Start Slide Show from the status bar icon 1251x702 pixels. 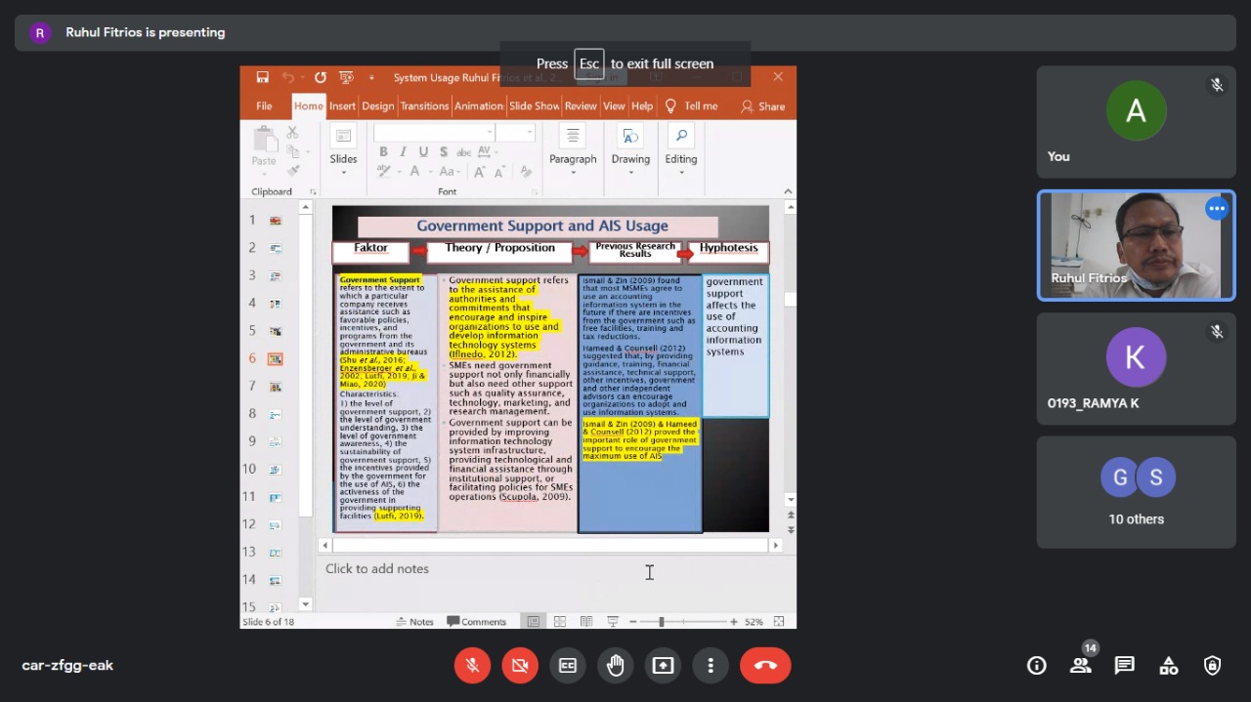click(613, 622)
